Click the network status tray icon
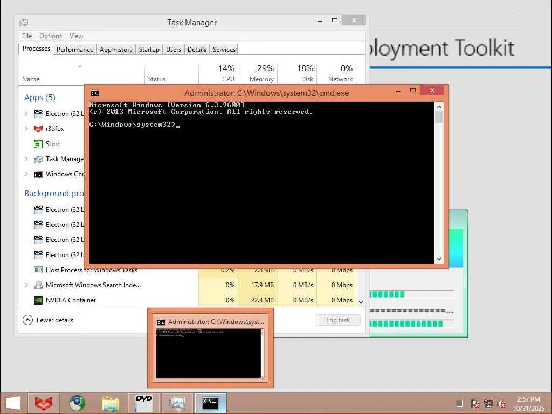The width and height of the screenshot is (552, 414). click(488, 403)
